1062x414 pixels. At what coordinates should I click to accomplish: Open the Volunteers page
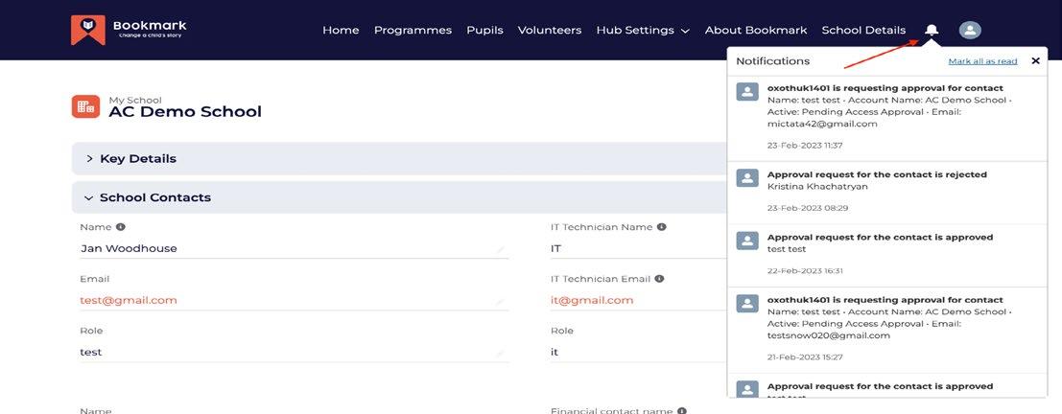click(x=550, y=30)
